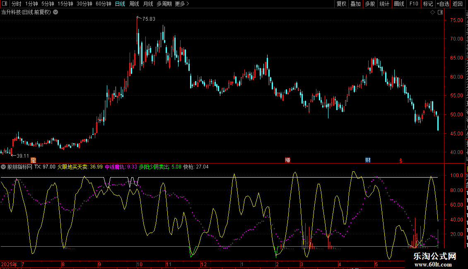Click the 财 financial report marker
This screenshot has height=269, width=468.
368,160
